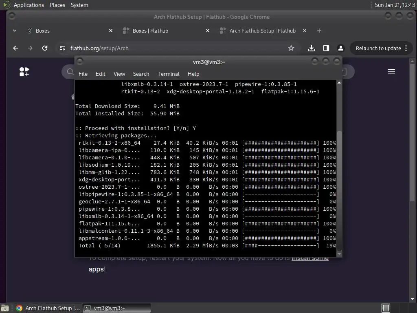Click the terminal scroll up arrow
This screenshot has height=313, width=417.
pos(339,83)
